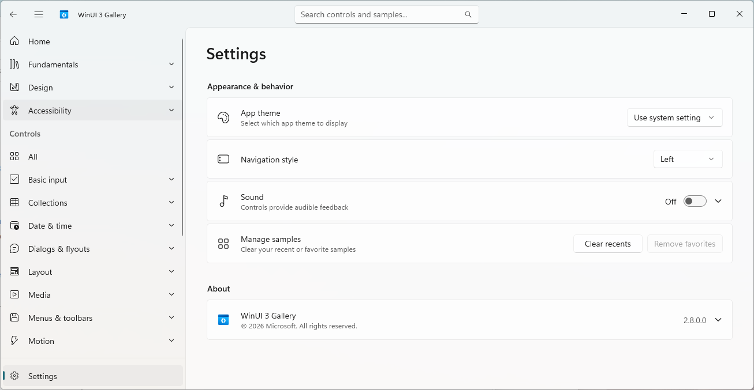
Task: Select the Media label in sidebar
Action: 39,295
